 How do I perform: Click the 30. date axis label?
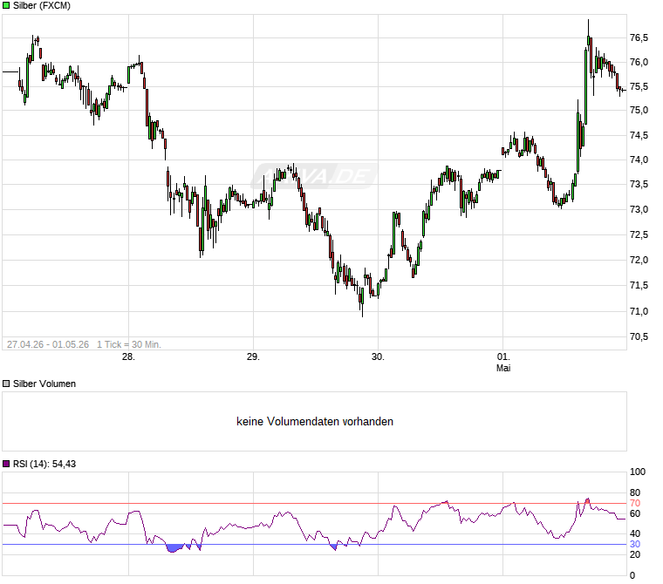tap(378, 357)
